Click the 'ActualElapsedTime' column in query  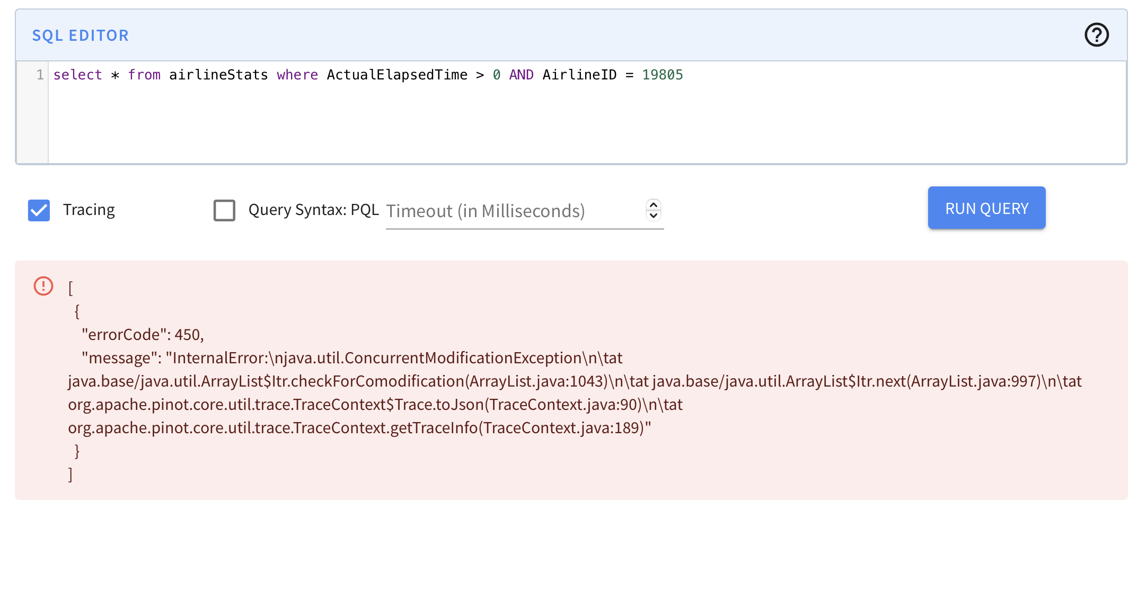(x=397, y=75)
